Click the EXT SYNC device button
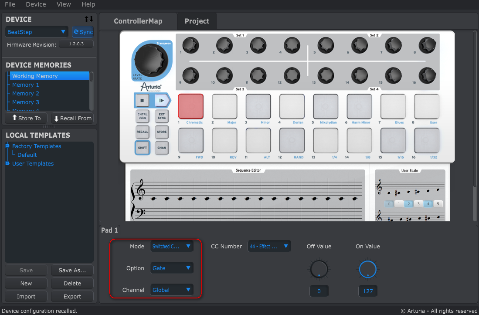 pos(162,116)
